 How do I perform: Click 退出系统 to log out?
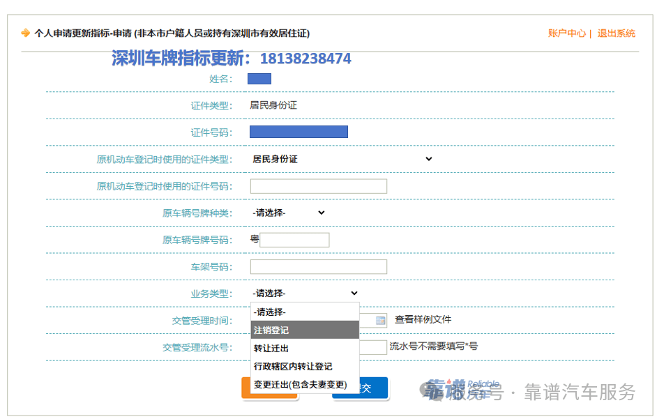(617, 33)
